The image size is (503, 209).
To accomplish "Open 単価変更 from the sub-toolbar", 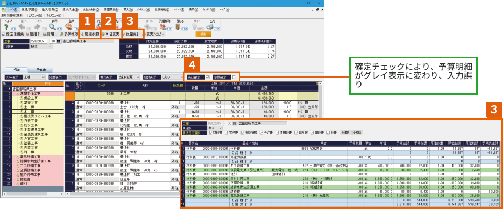I will 111,34.
